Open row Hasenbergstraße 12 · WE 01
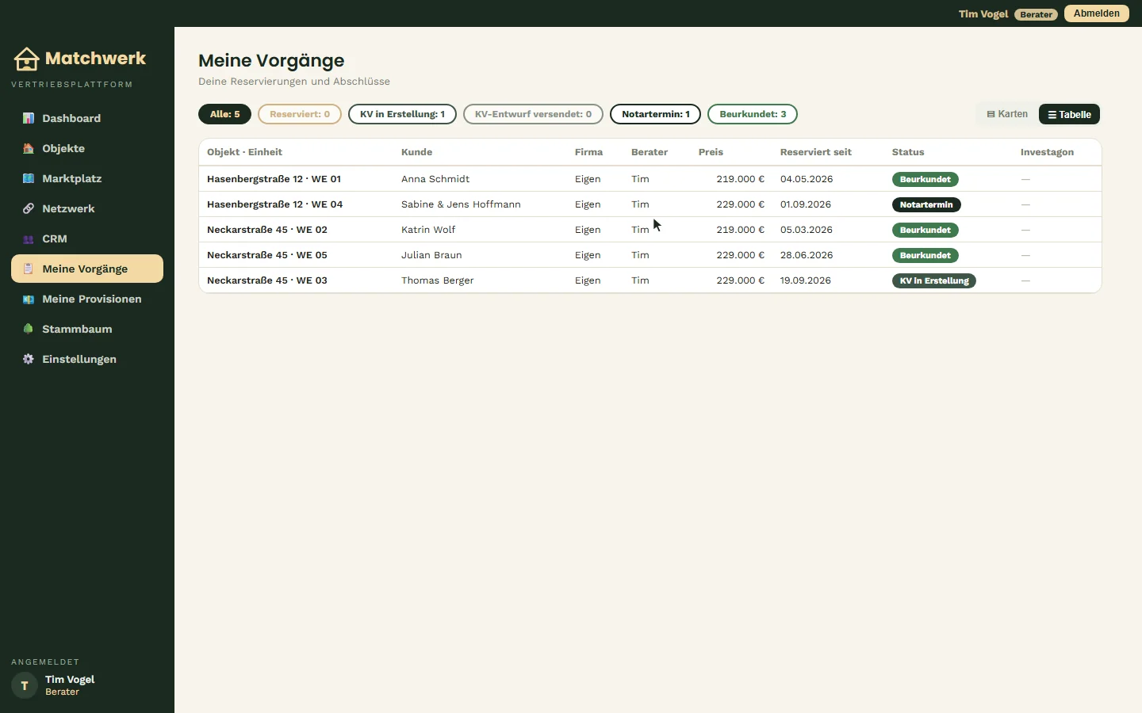Image resolution: width=1142 pixels, height=713 pixels. [x=650, y=179]
